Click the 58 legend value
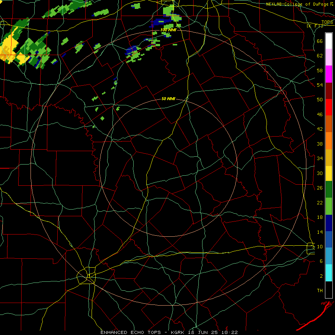This screenshot has width=335, height=335. coord(320,70)
